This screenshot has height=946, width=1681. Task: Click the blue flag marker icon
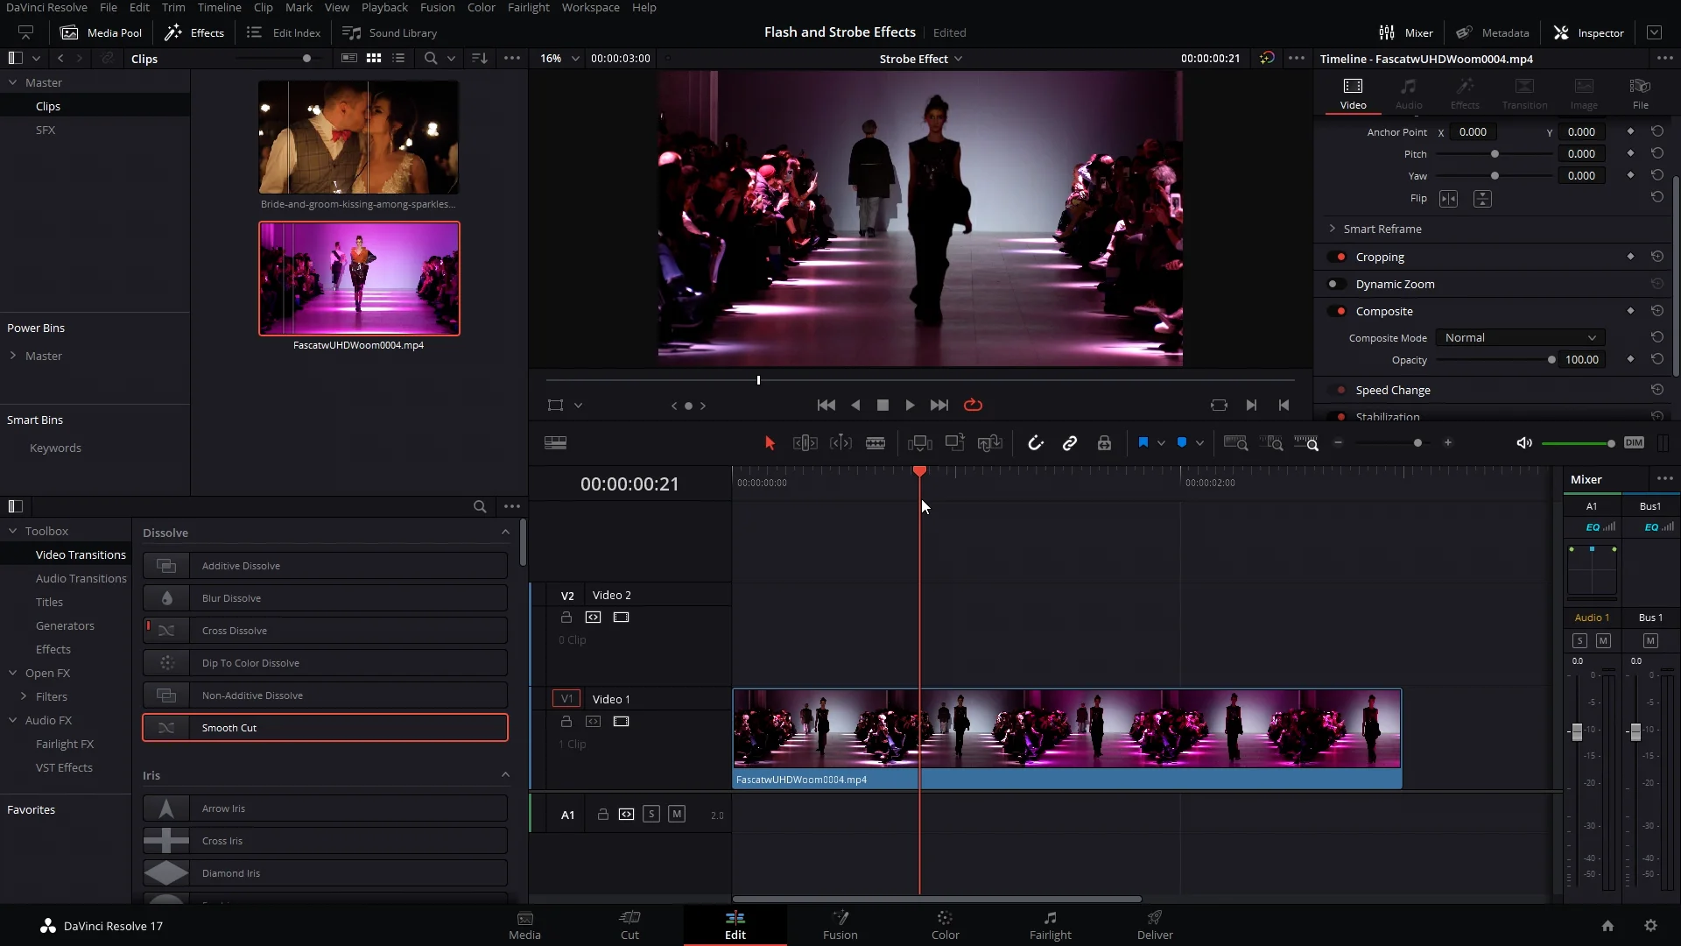[x=1143, y=443]
